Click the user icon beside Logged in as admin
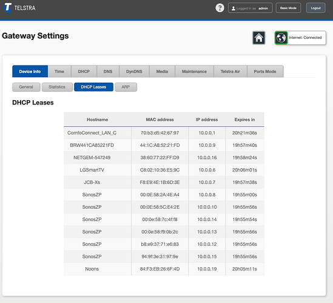This screenshot has width=333, height=303. [234, 9]
